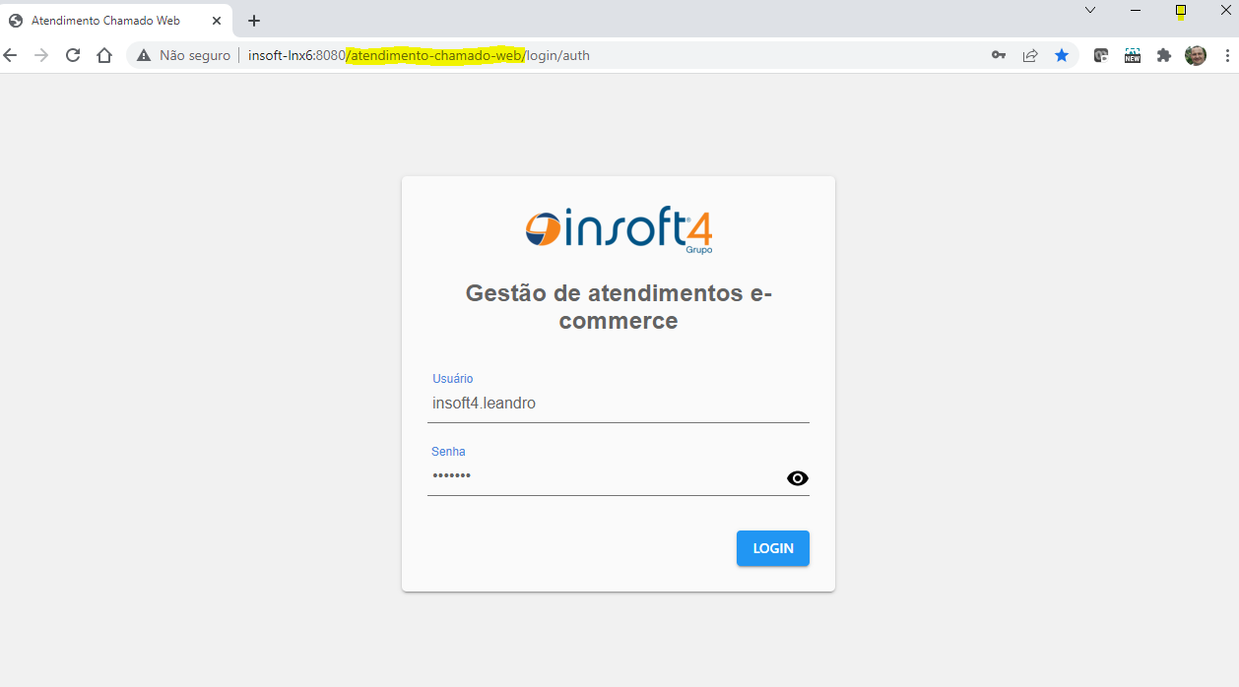
Task: Share this page via share icon
Action: pos(1030,55)
